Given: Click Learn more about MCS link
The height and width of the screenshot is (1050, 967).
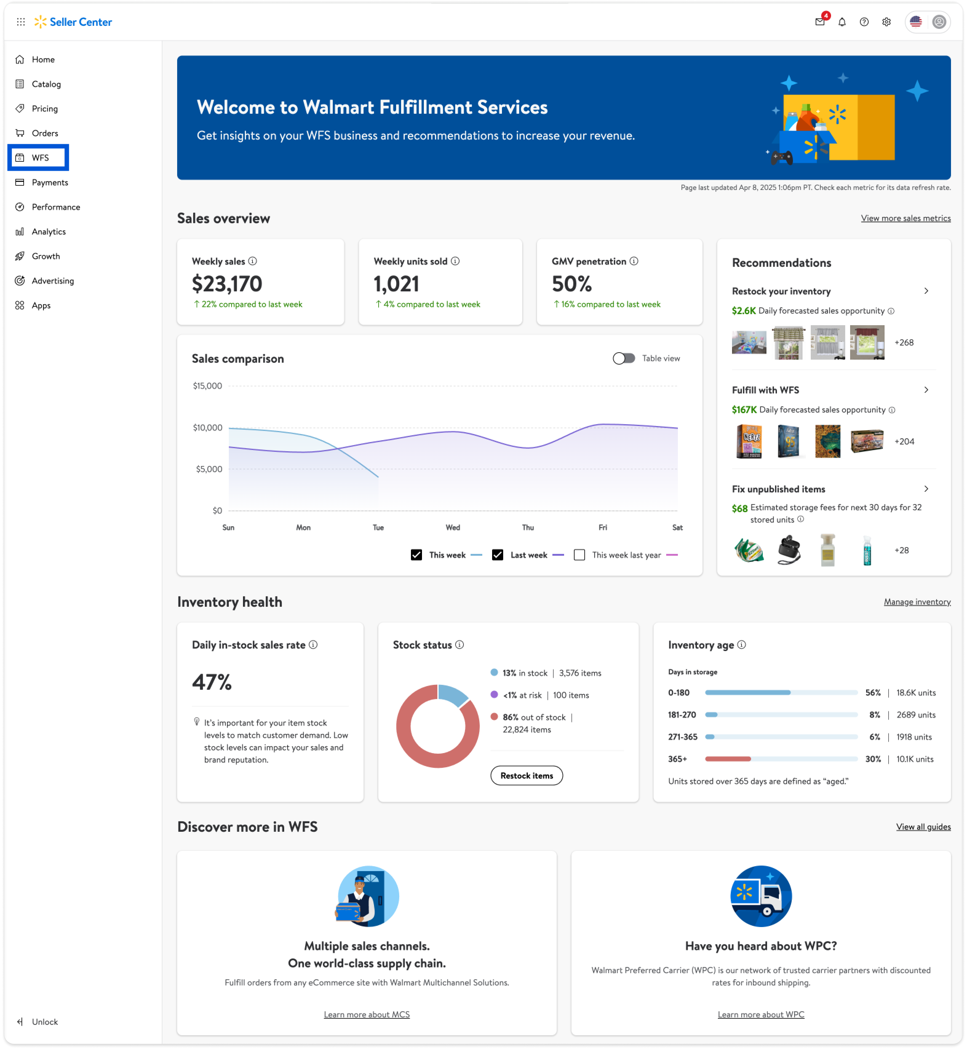Looking at the screenshot, I should (367, 1014).
